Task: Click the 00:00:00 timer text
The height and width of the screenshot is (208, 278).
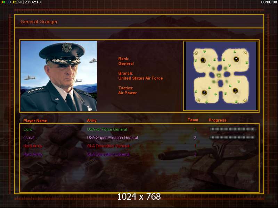Action: 269,2
